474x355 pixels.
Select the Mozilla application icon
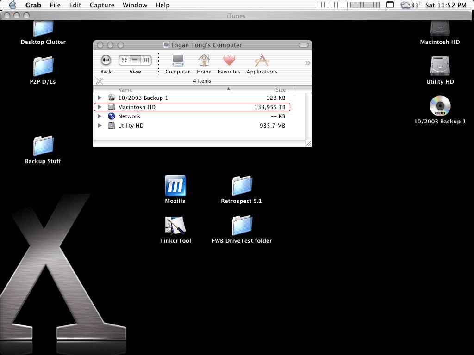[175, 186]
